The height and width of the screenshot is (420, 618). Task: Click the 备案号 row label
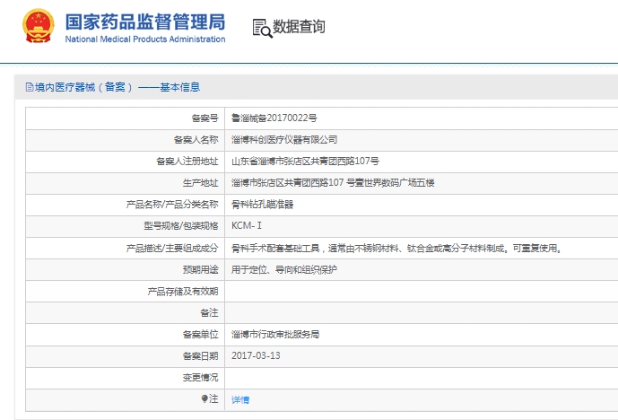(x=205, y=118)
